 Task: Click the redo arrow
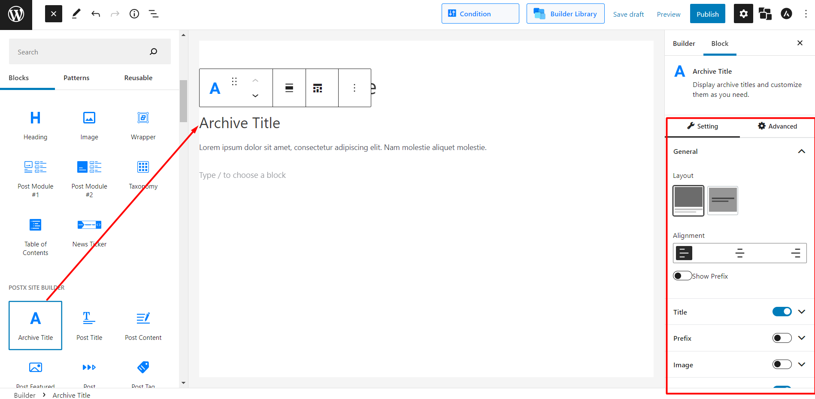(115, 14)
